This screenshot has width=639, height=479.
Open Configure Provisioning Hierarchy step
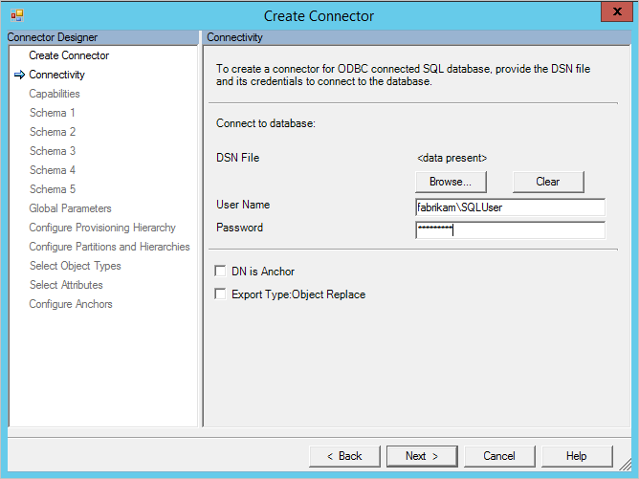point(102,228)
